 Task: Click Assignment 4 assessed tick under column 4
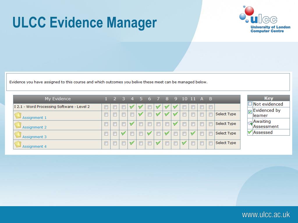tap(132, 143)
